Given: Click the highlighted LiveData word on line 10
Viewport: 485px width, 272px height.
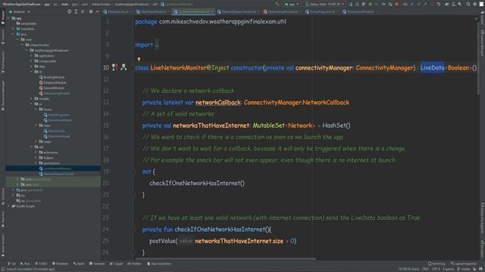Looking at the screenshot, I should (432, 67).
